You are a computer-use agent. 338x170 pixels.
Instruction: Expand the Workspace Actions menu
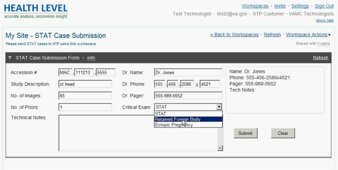click(x=308, y=35)
